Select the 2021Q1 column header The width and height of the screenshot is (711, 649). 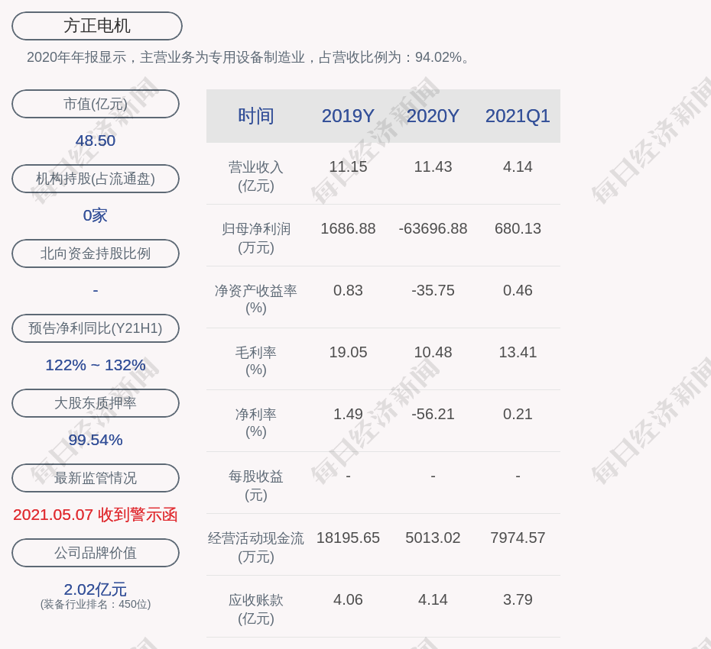coord(518,116)
